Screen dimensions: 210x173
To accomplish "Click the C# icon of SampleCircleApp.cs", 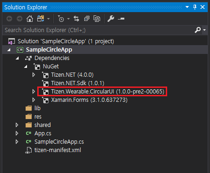I will [x=28, y=142].
